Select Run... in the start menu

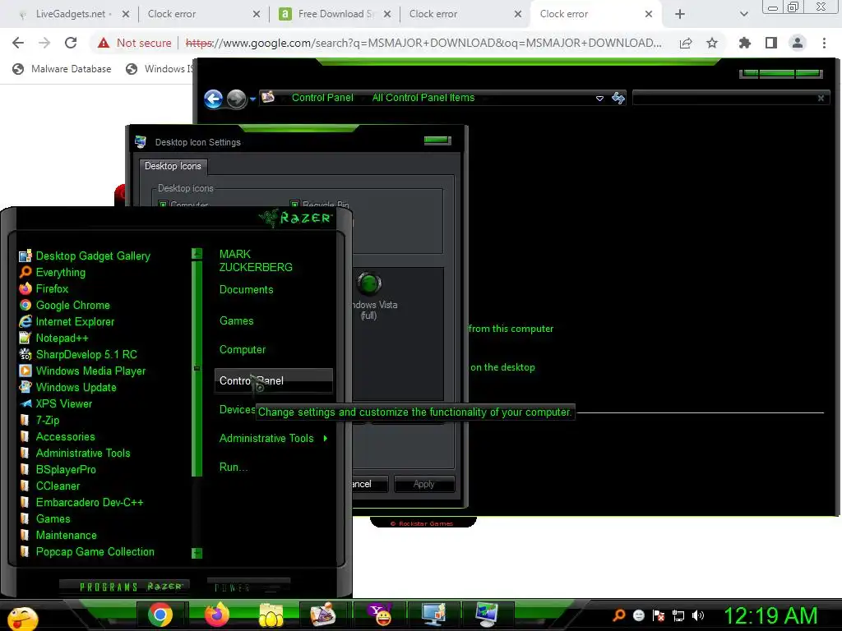(234, 467)
